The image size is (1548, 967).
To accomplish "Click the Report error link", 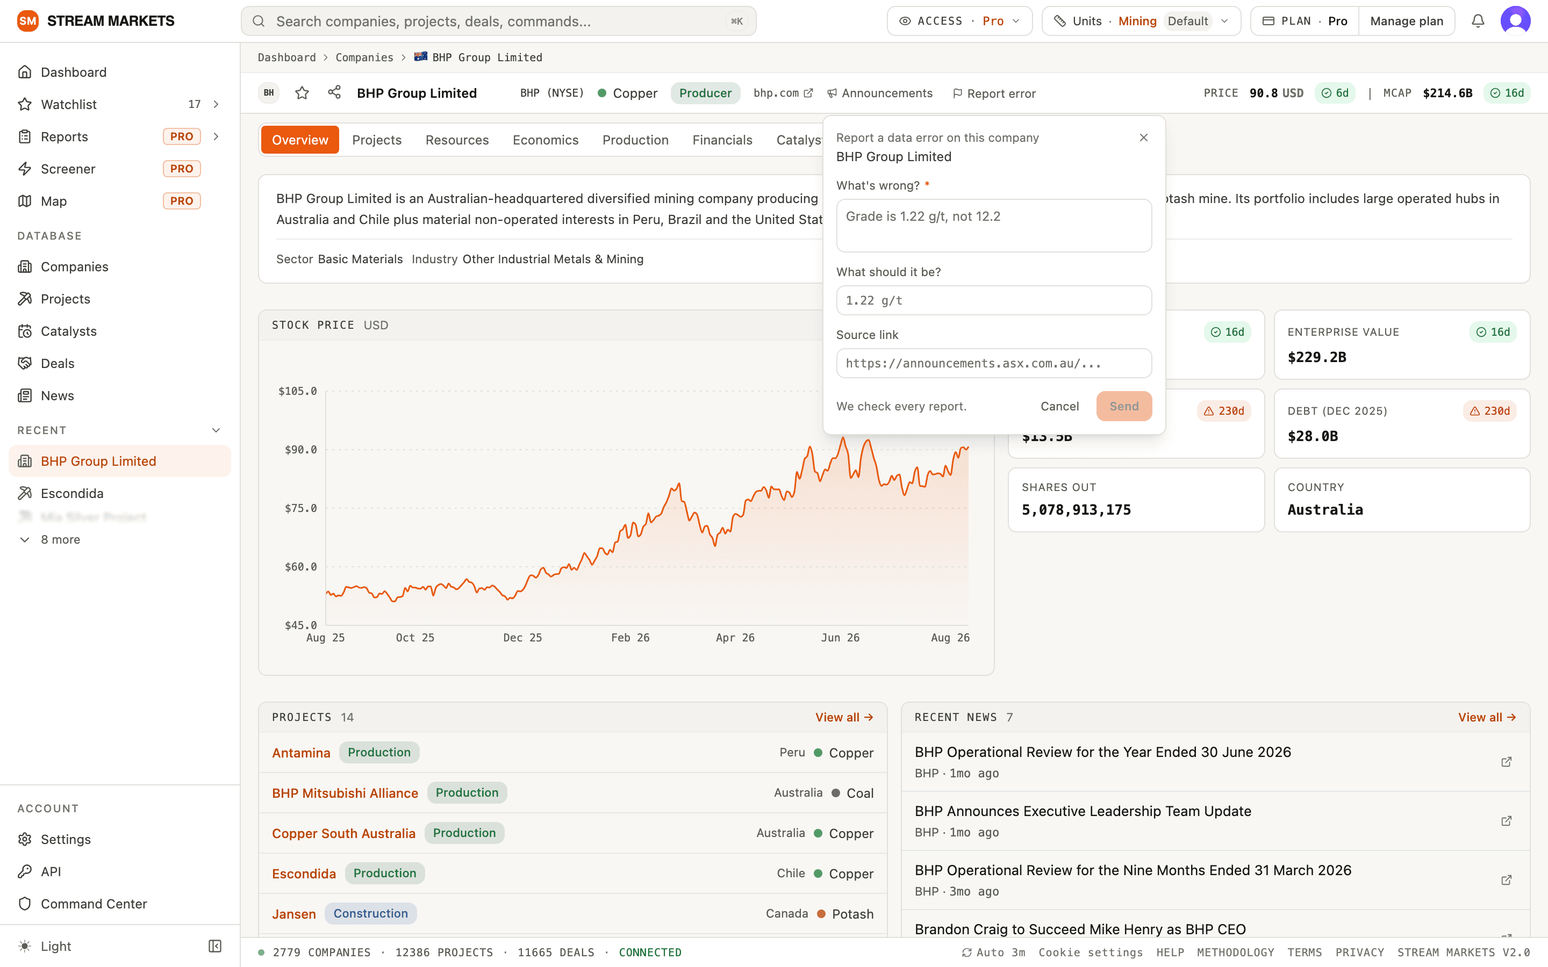I will point(994,93).
